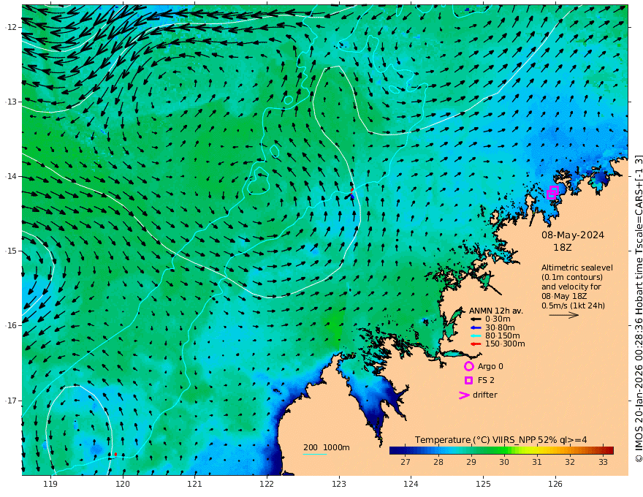This screenshot has width=643, height=497.
Task: Click latitude axis label -12
Action: tap(11, 27)
